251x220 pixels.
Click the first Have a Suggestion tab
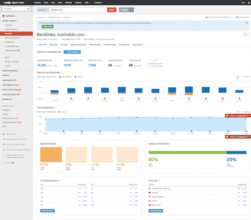pos(238,115)
